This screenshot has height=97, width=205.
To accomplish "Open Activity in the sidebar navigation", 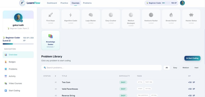I will tap(18, 76).
